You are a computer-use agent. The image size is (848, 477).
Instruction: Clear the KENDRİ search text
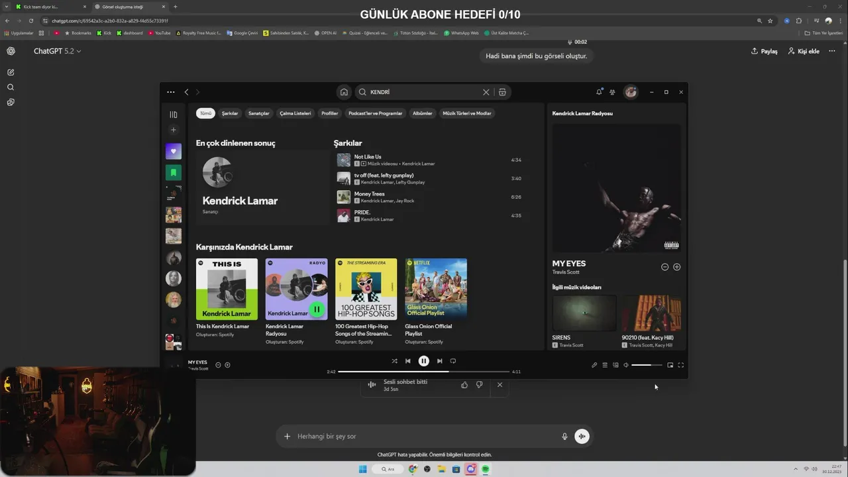tap(486, 92)
